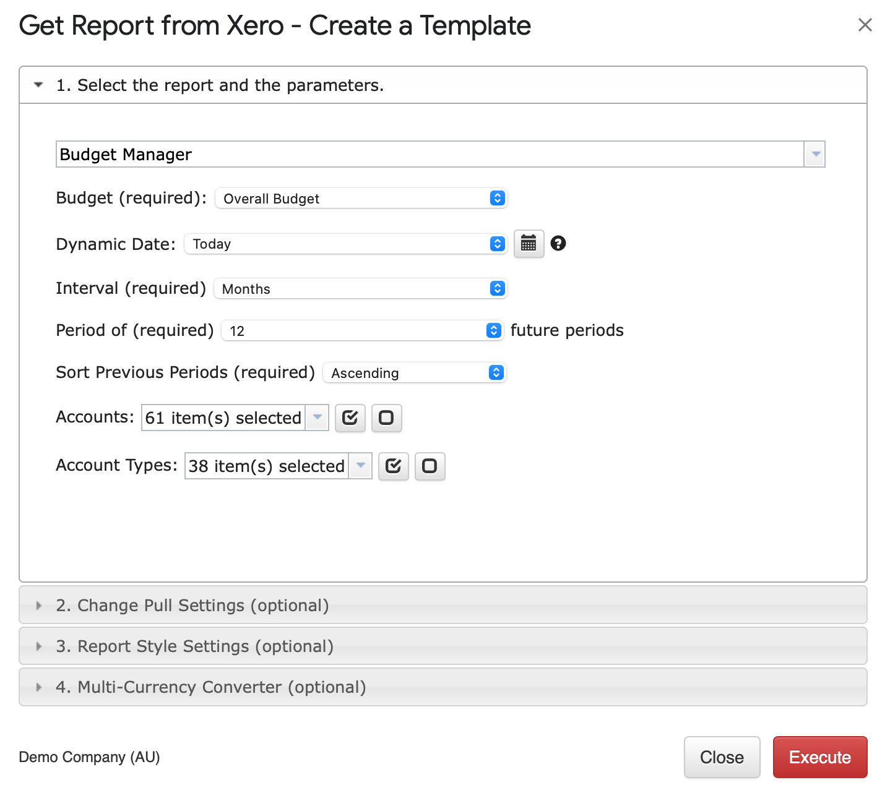890x793 pixels.
Task: Click the red Execute button
Action: pos(819,757)
